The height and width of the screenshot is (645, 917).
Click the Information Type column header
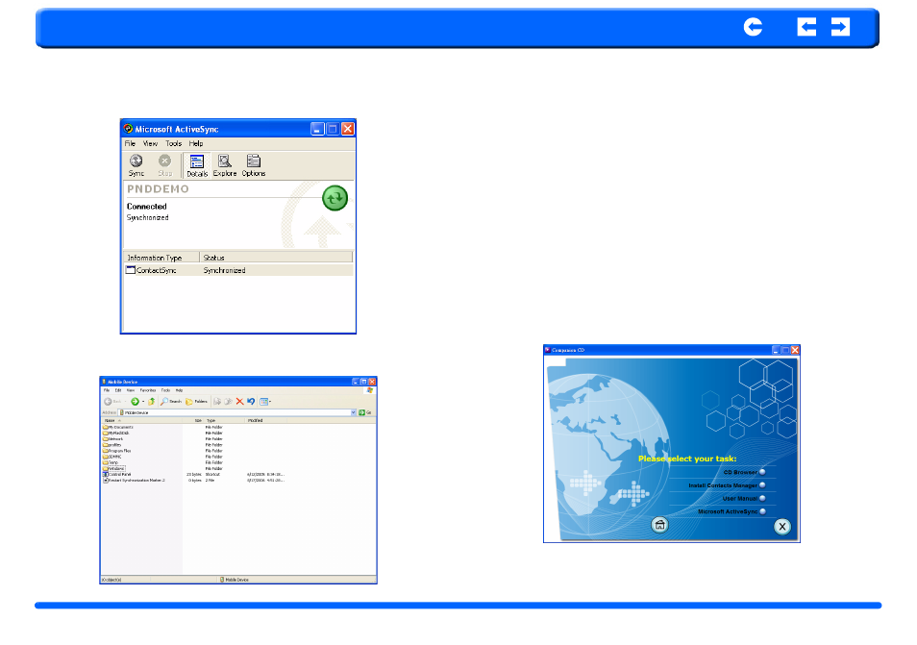(161, 258)
